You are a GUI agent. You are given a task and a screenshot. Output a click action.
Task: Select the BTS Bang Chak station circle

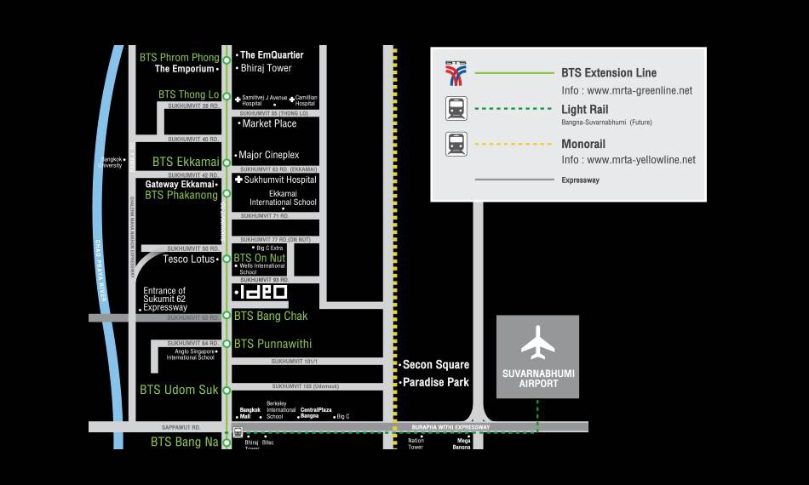click(x=226, y=315)
